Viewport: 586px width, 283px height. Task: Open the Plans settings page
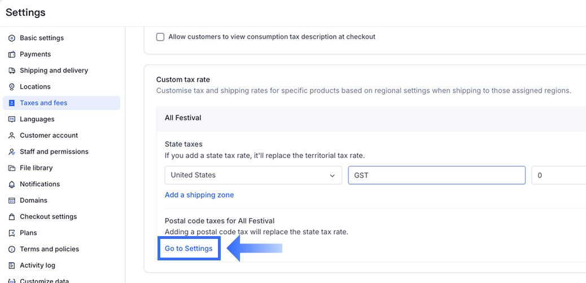(28, 233)
